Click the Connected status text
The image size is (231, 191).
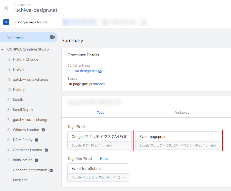23,5
